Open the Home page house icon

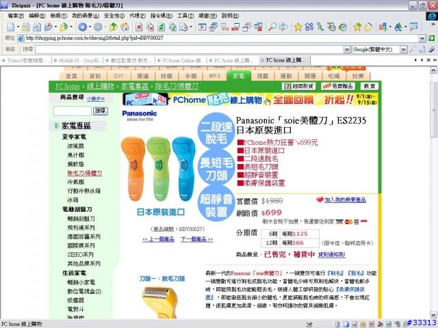(x=125, y=27)
